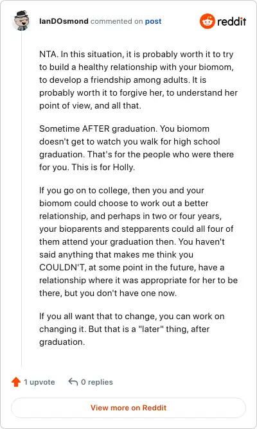The width and height of the screenshot is (257, 429).
Task: Click the "reddit" wordmark text
Action: click(x=231, y=21)
